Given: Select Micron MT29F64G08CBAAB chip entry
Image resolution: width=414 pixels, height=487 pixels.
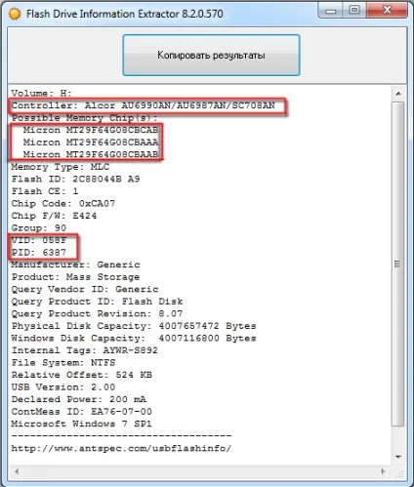Looking at the screenshot, I should click(x=91, y=154).
